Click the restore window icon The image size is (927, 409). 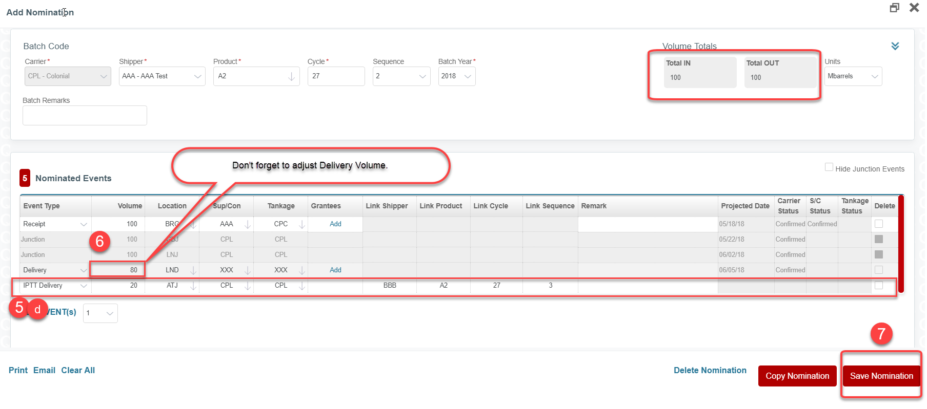(894, 8)
